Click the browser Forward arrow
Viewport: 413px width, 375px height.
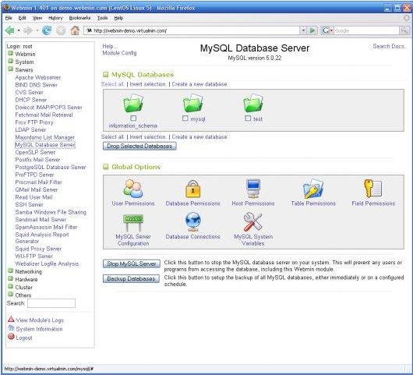point(28,30)
